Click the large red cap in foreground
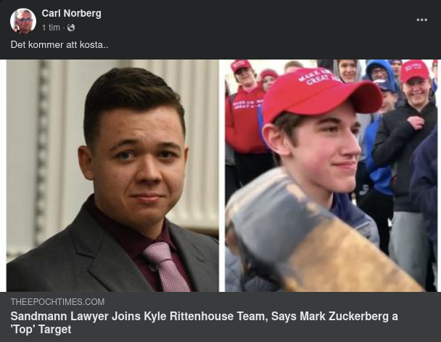The height and width of the screenshot is (342, 441). (x=321, y=94)
